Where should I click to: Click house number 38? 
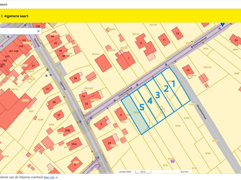[63, 56]
